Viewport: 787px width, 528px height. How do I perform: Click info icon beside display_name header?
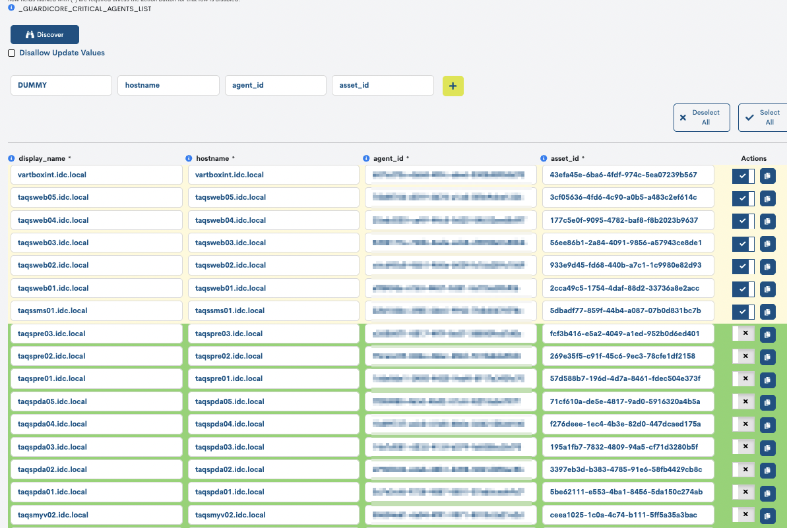12,159
